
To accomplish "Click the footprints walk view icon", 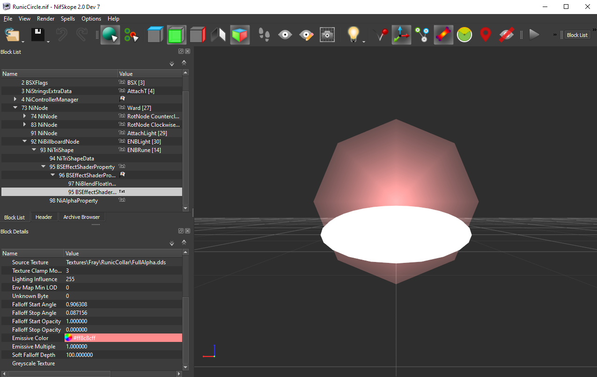I will [264, 35].
